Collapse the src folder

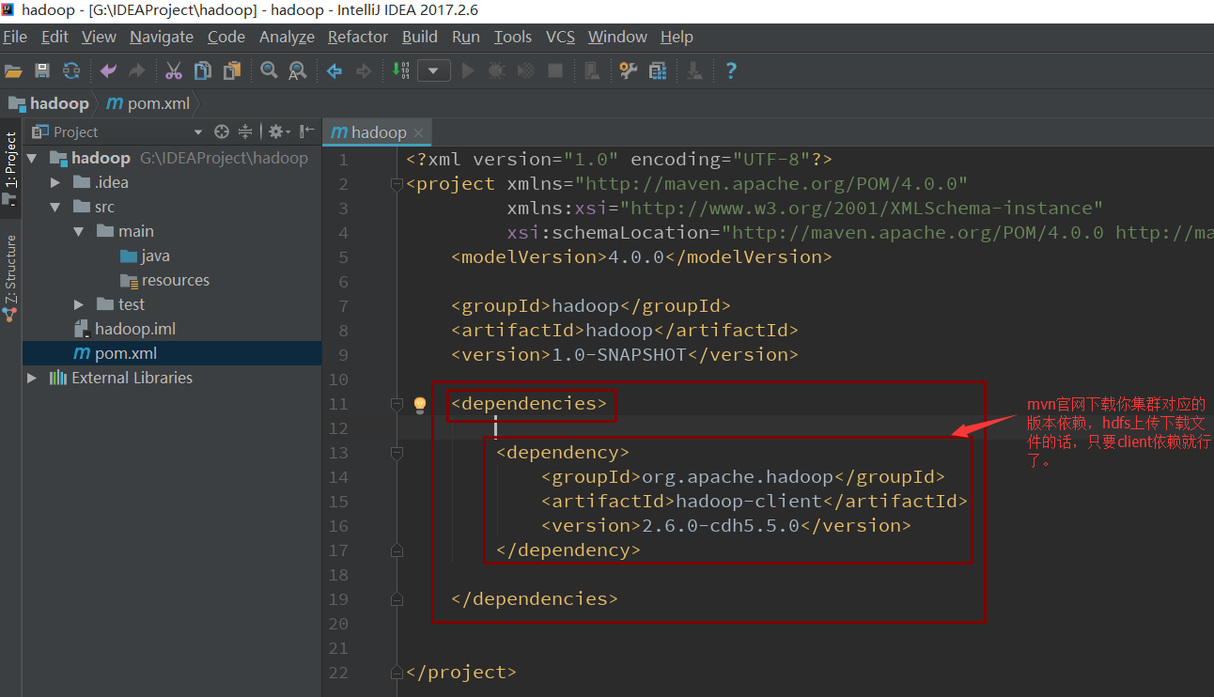[x=55, y=207]
